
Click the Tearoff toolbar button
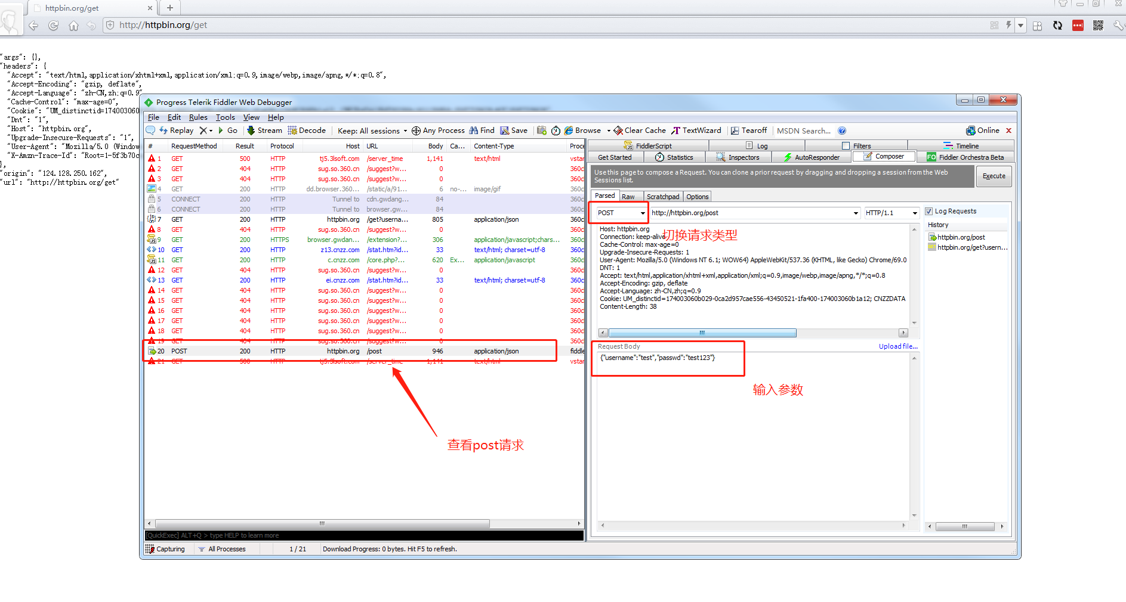pyautogui.click(x=749, y=131)
